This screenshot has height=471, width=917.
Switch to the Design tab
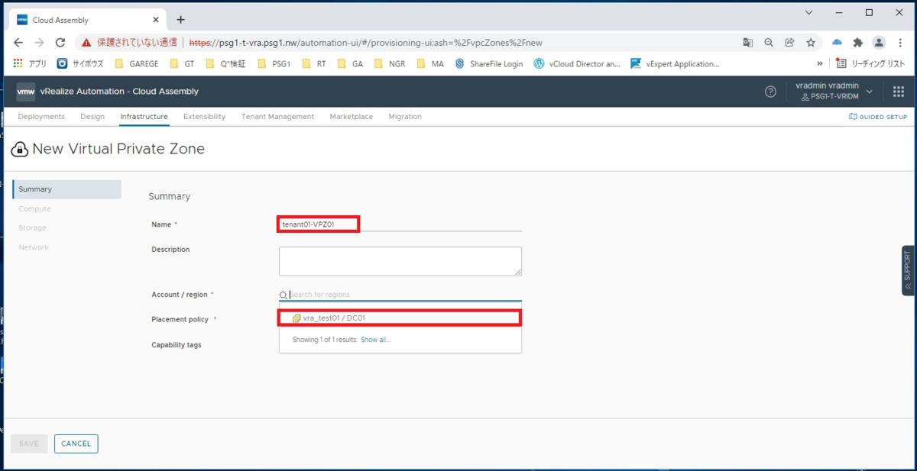coord(92,117)
